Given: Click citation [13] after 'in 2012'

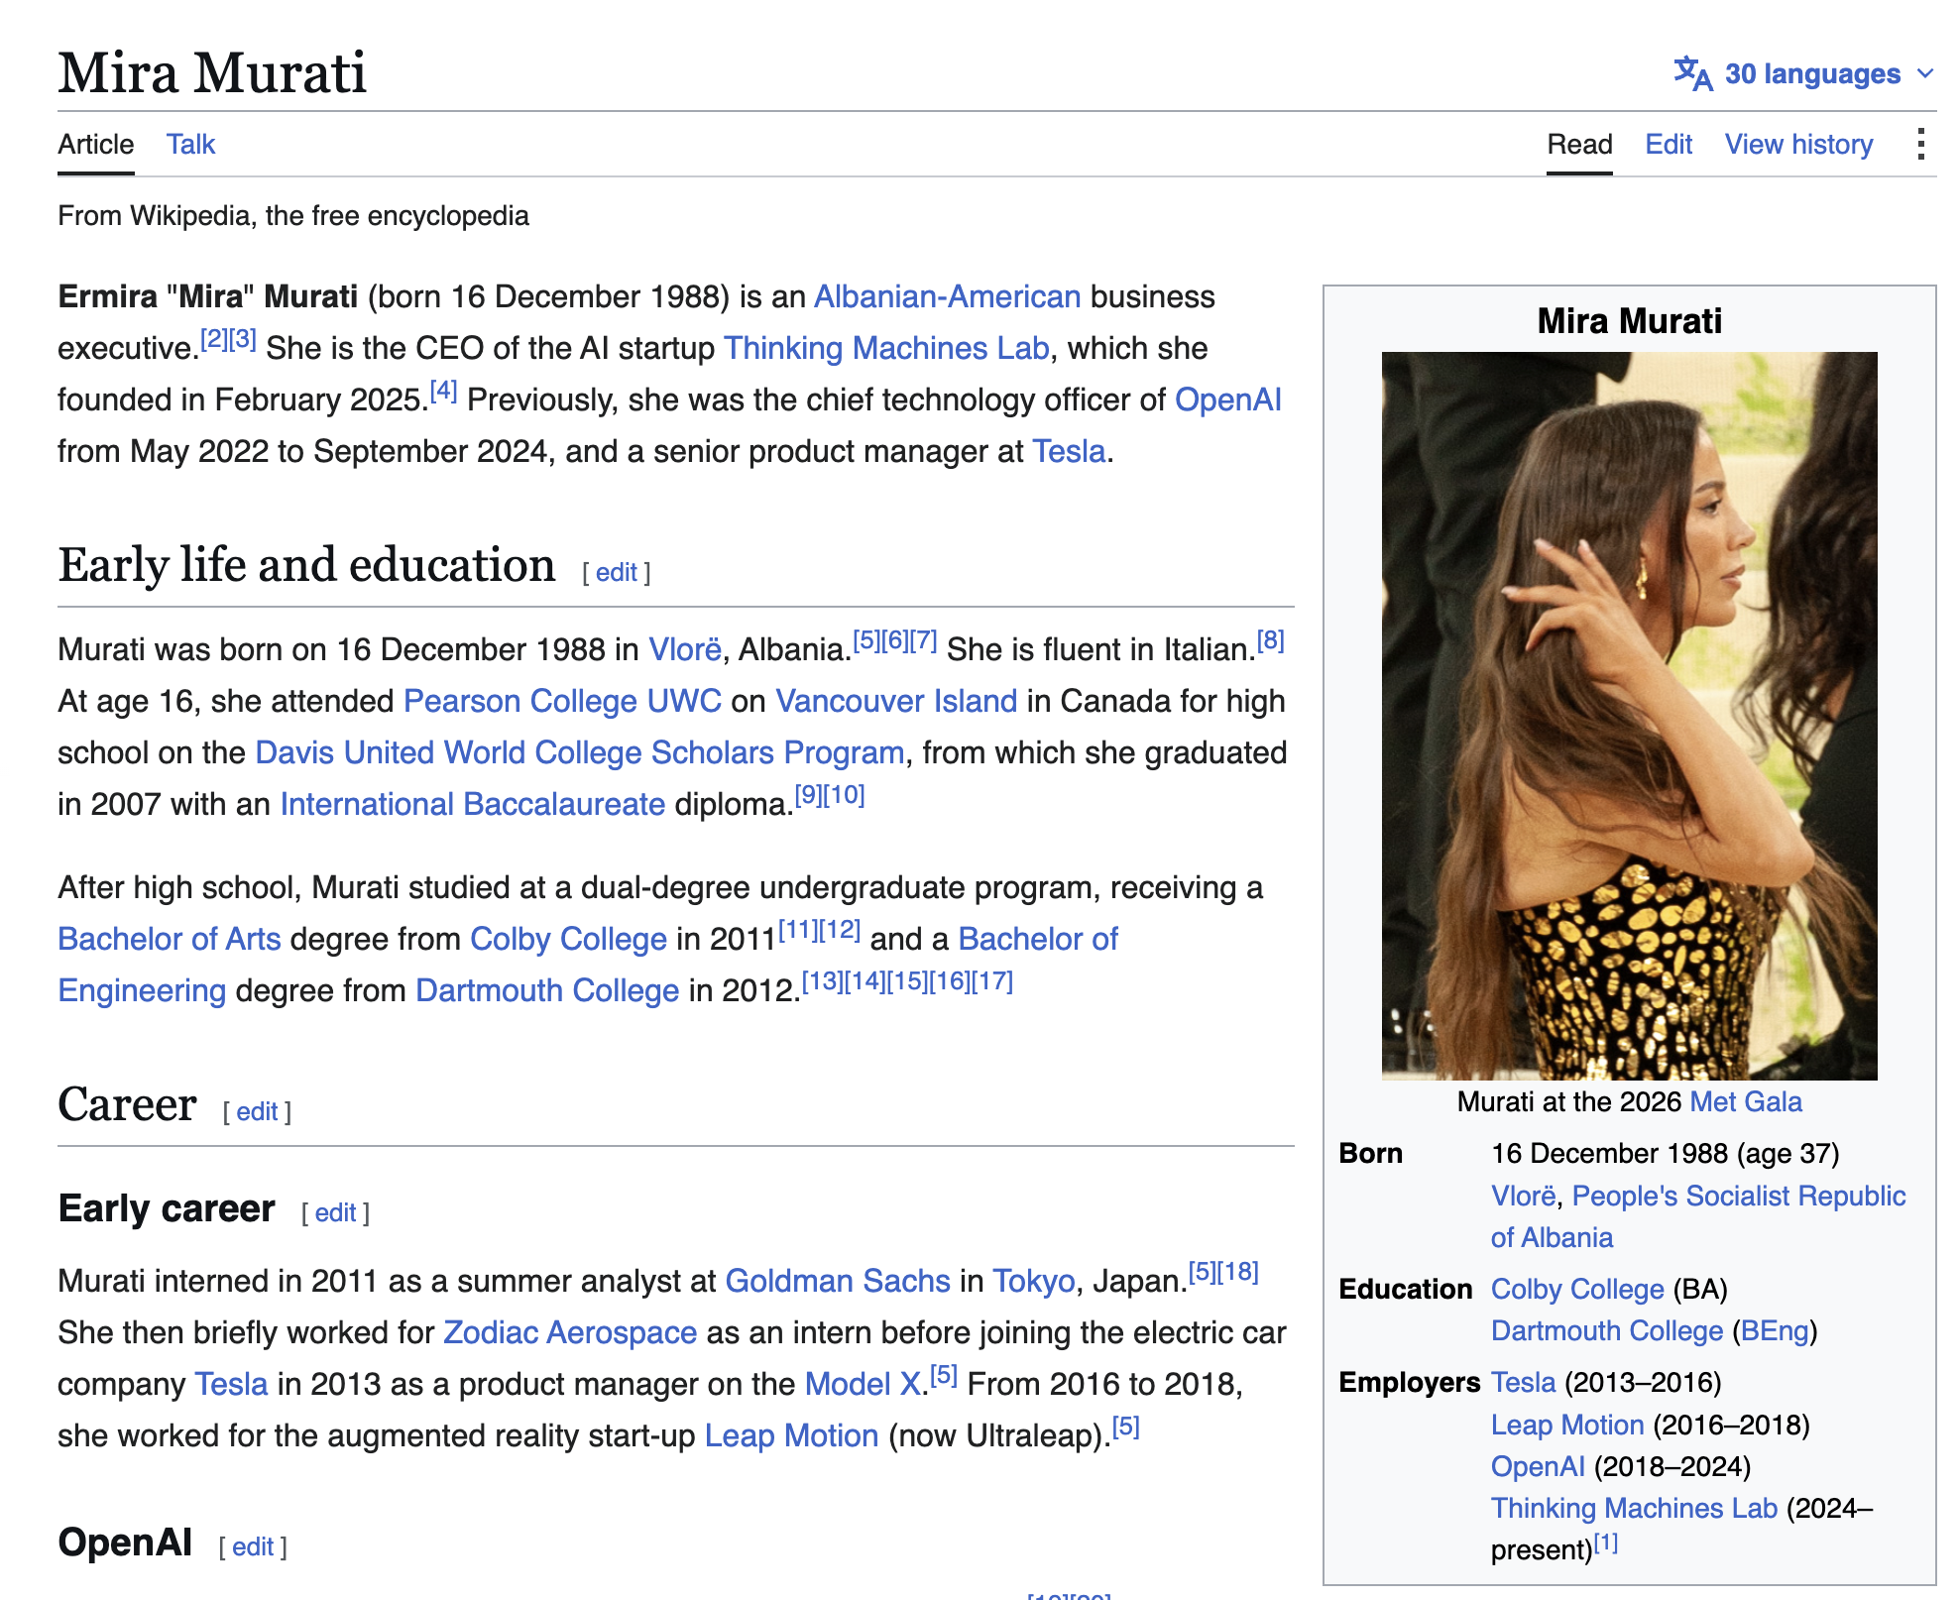Looking at the screenshot, I should pos(822,981).
